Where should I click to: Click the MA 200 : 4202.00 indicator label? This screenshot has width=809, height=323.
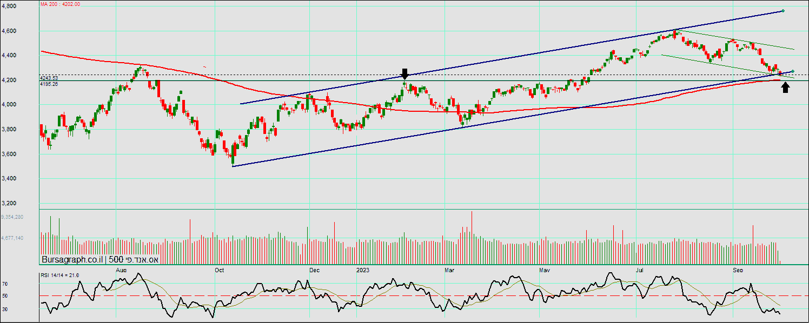60,4
